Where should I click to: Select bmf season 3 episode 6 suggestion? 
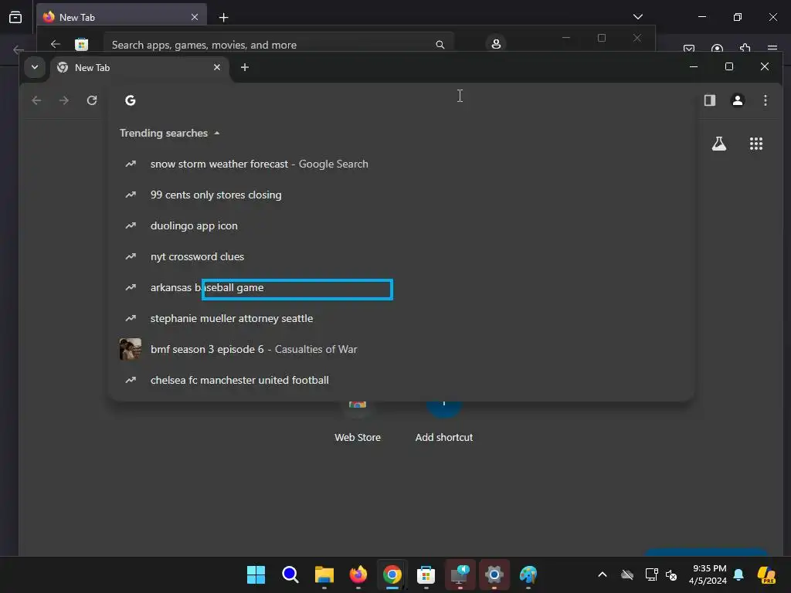[401, 349]
